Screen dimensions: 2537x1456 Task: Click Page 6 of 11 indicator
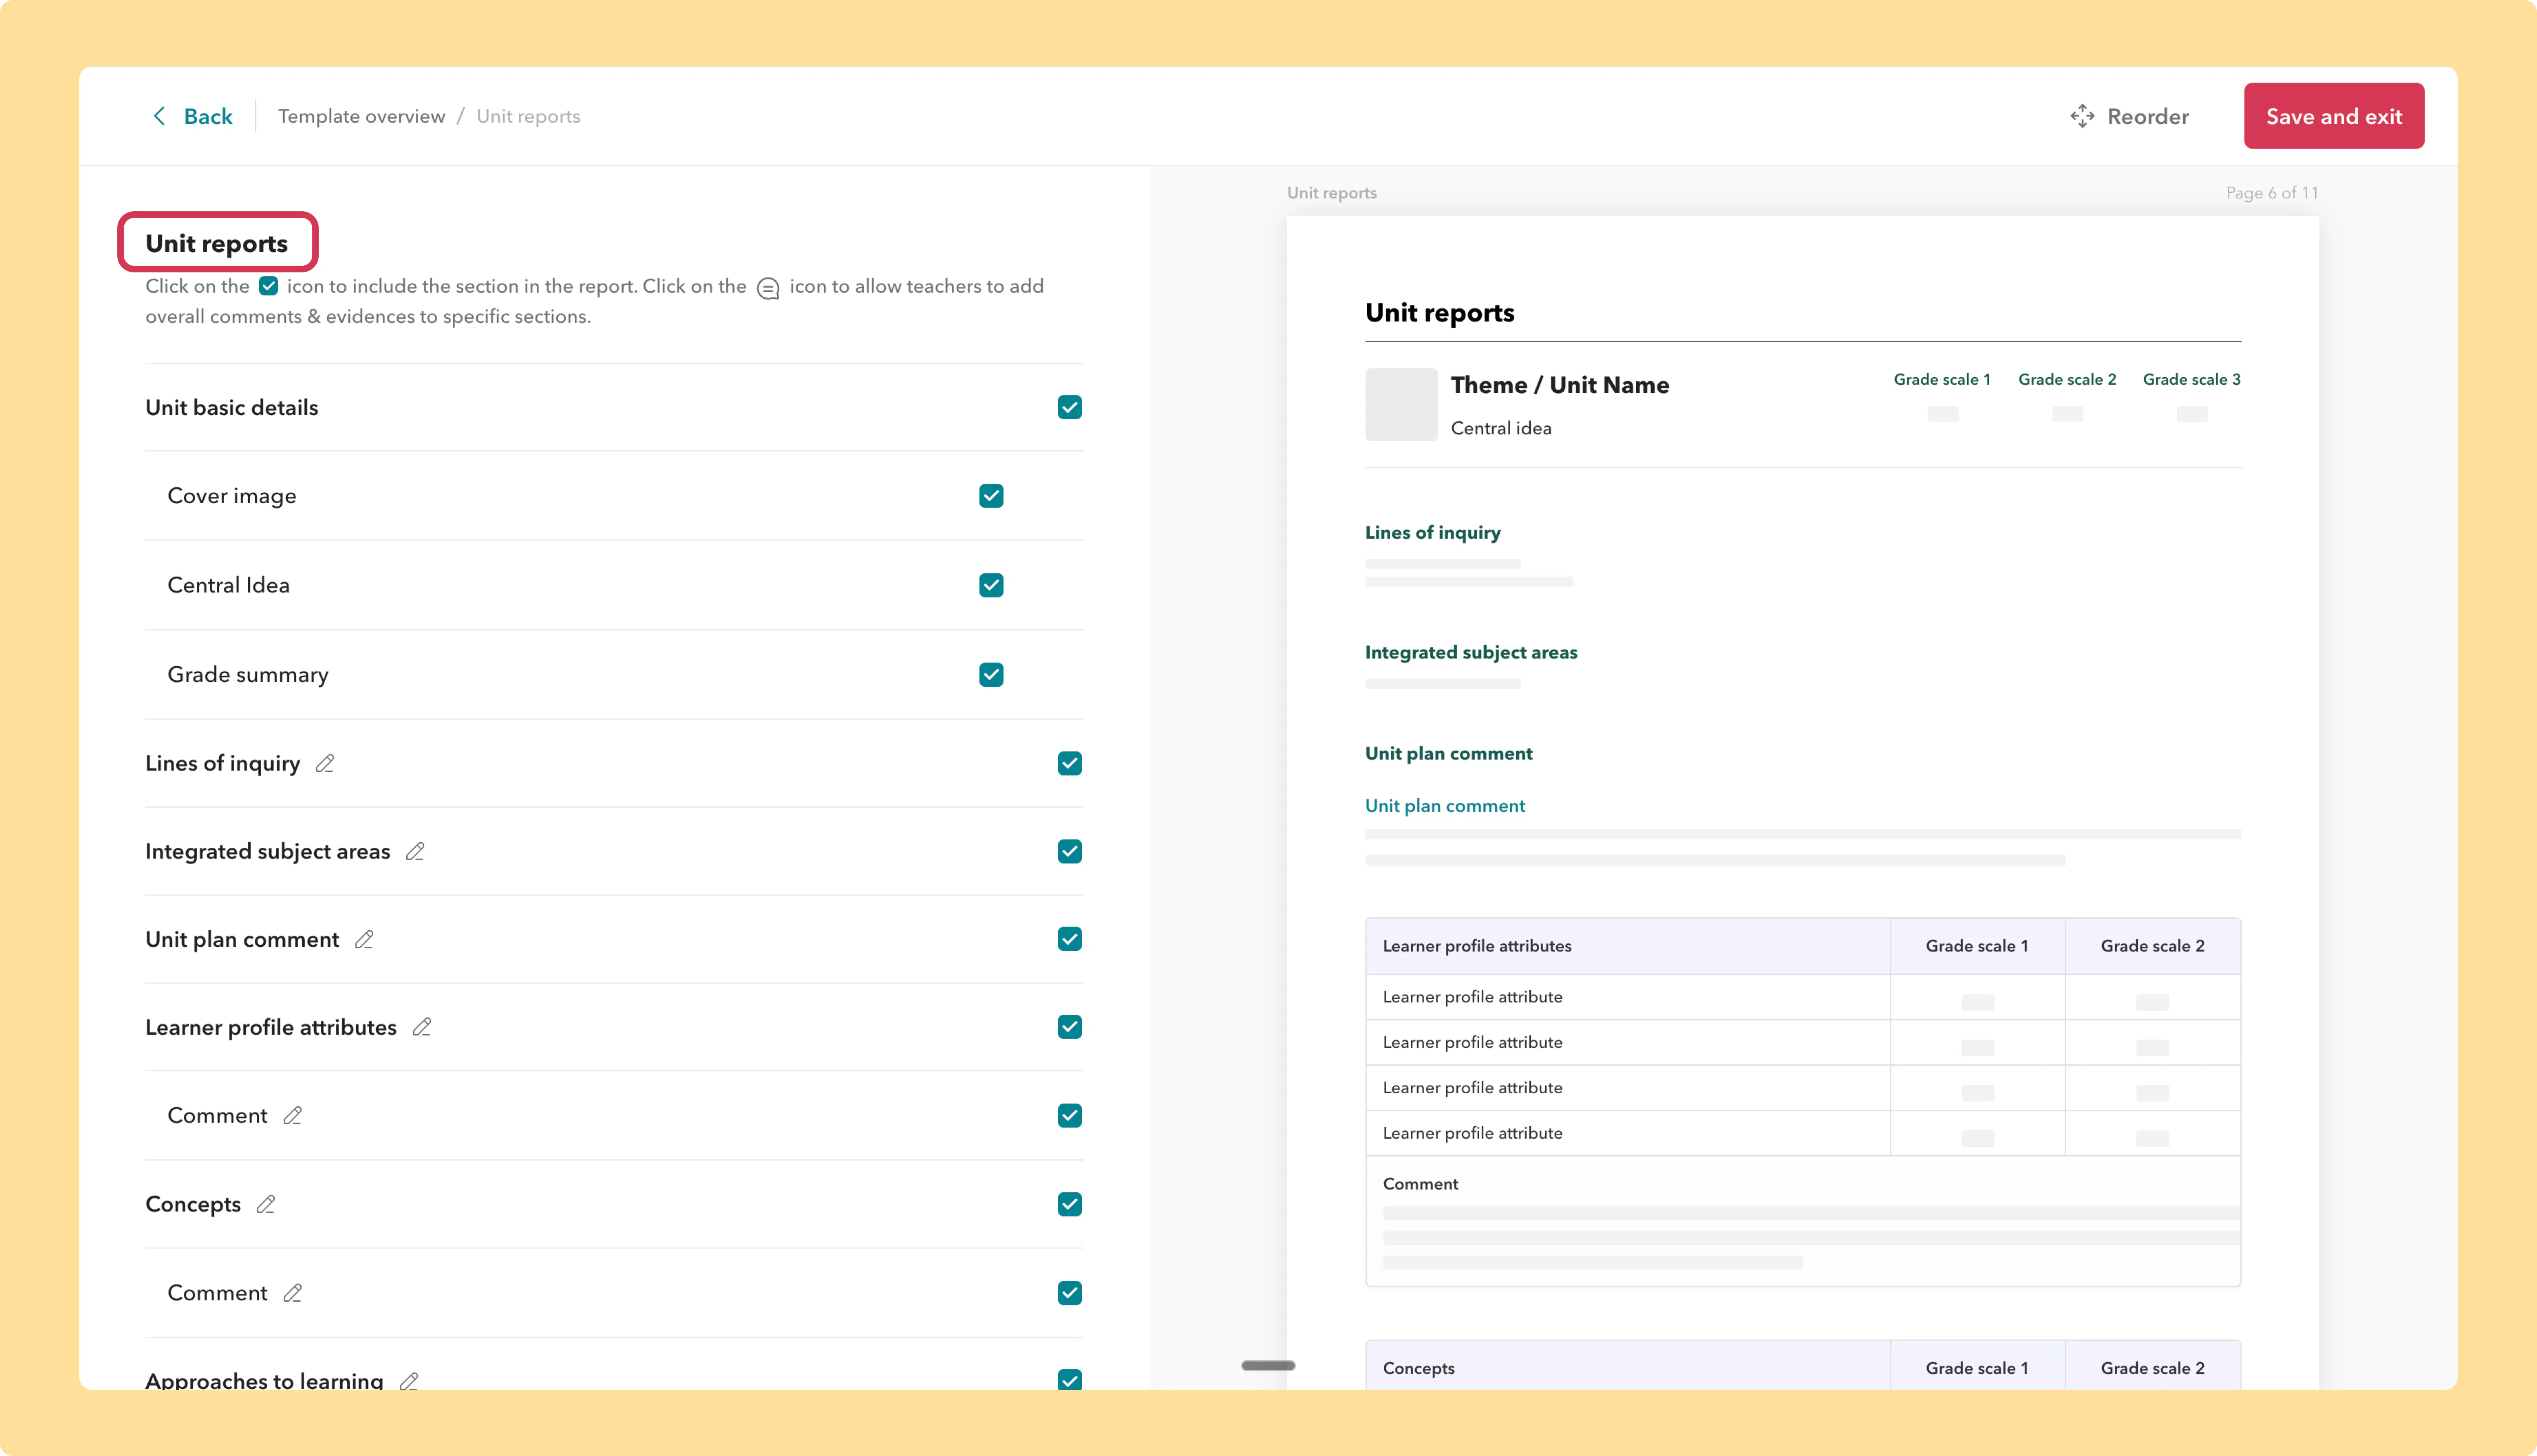pyautogui.click(x=2272, y=193)
